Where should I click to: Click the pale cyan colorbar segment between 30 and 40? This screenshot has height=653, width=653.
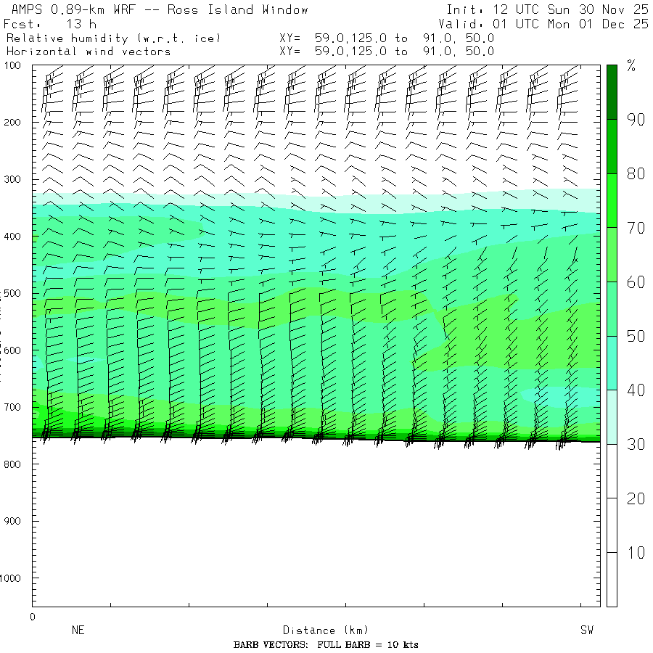pos(612,417)
